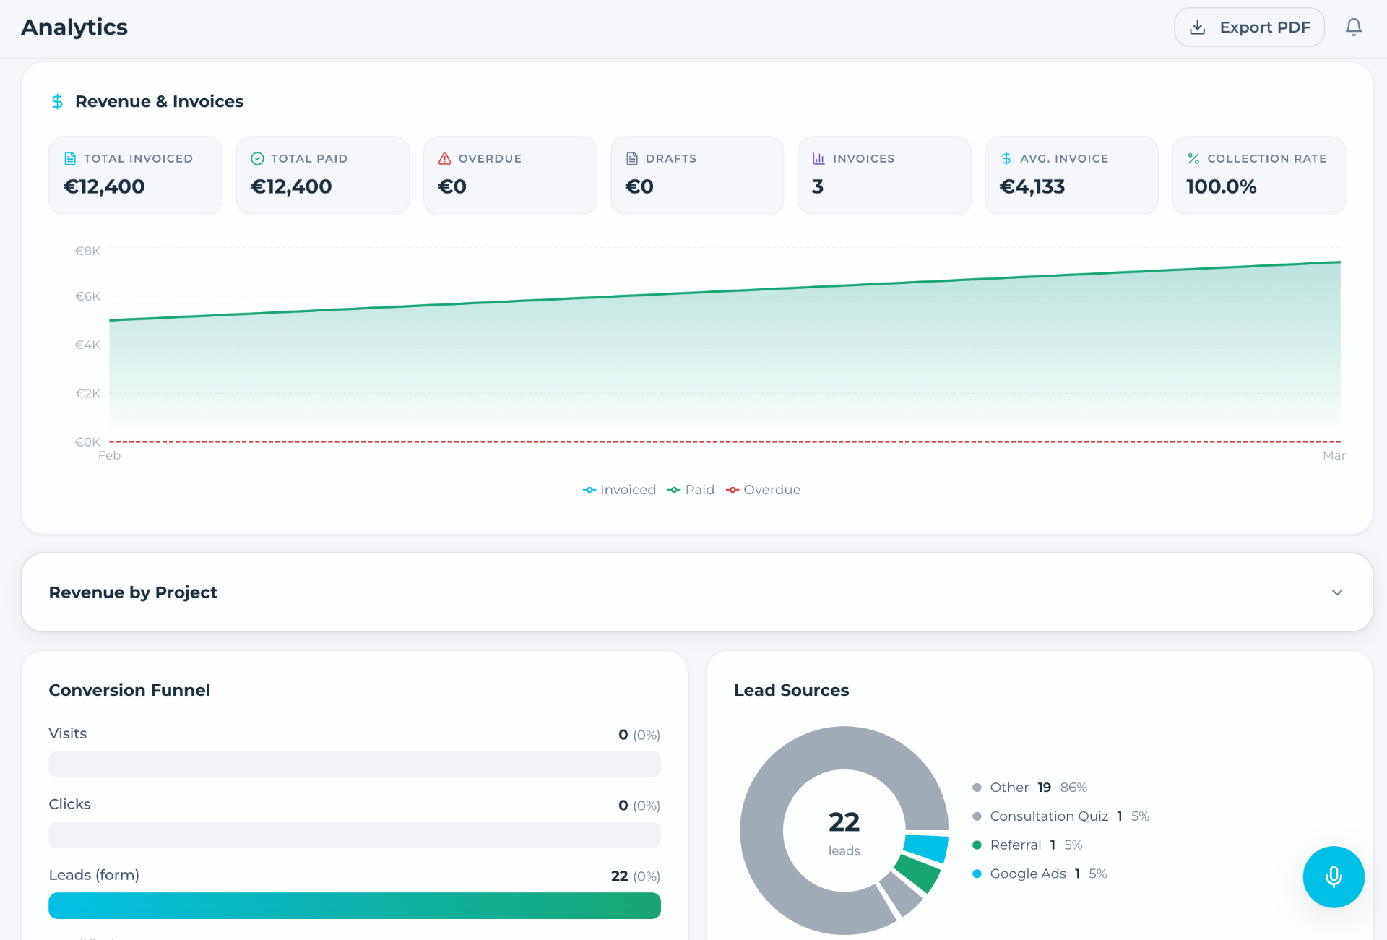This screenshot has width=1387, height=940.
Task: Click the Conversion Funnel heading
Action: point(129,691)
